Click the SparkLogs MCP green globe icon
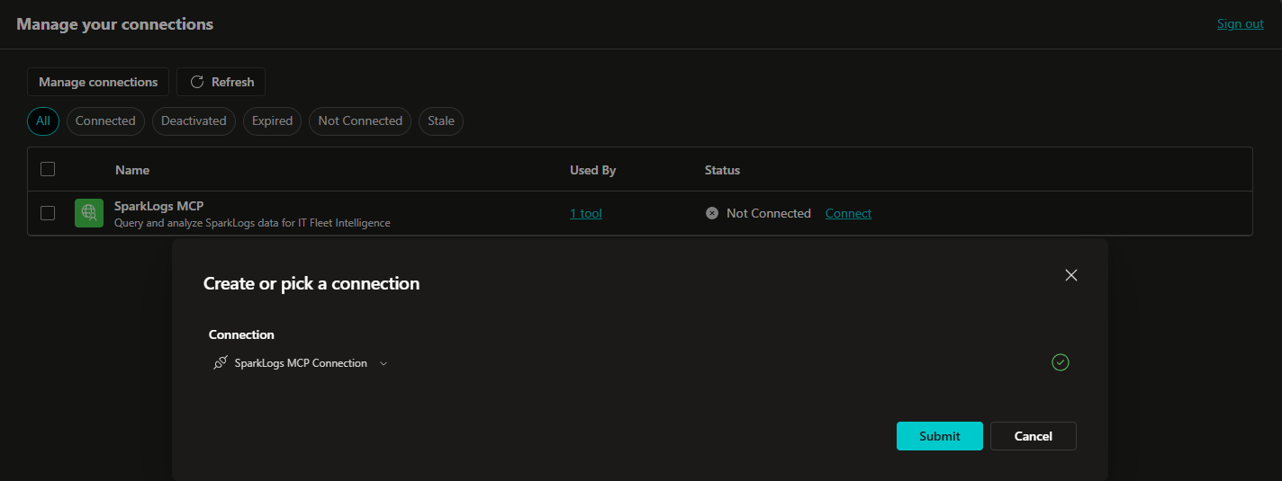1282x481 pixels. pos(89,213)
